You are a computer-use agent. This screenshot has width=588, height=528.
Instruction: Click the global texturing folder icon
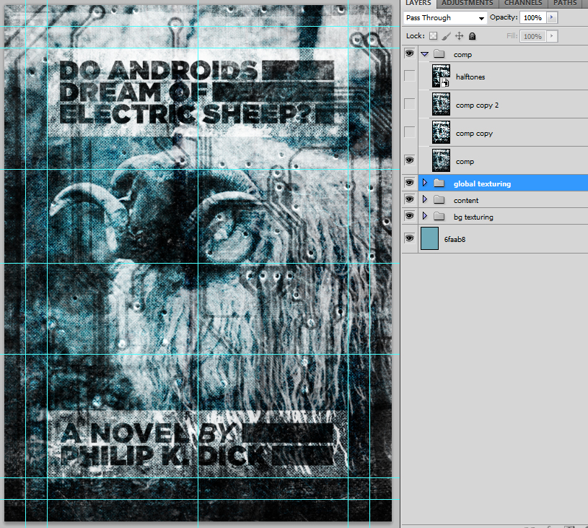pyautogui.click(x=439, y=183)
